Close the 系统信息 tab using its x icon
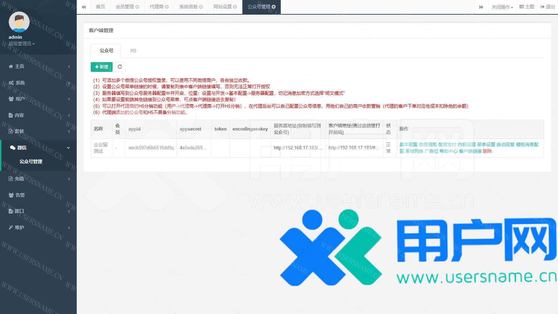 point(201,7)
